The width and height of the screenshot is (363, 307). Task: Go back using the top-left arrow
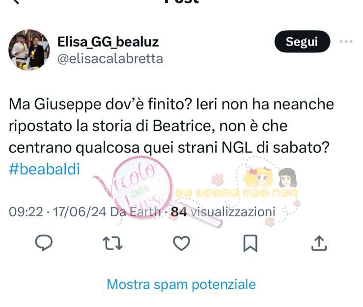pyautogui.click(x=16, y=1)
